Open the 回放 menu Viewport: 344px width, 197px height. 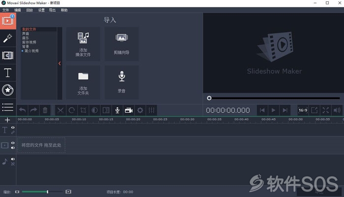tap(29, 10)
